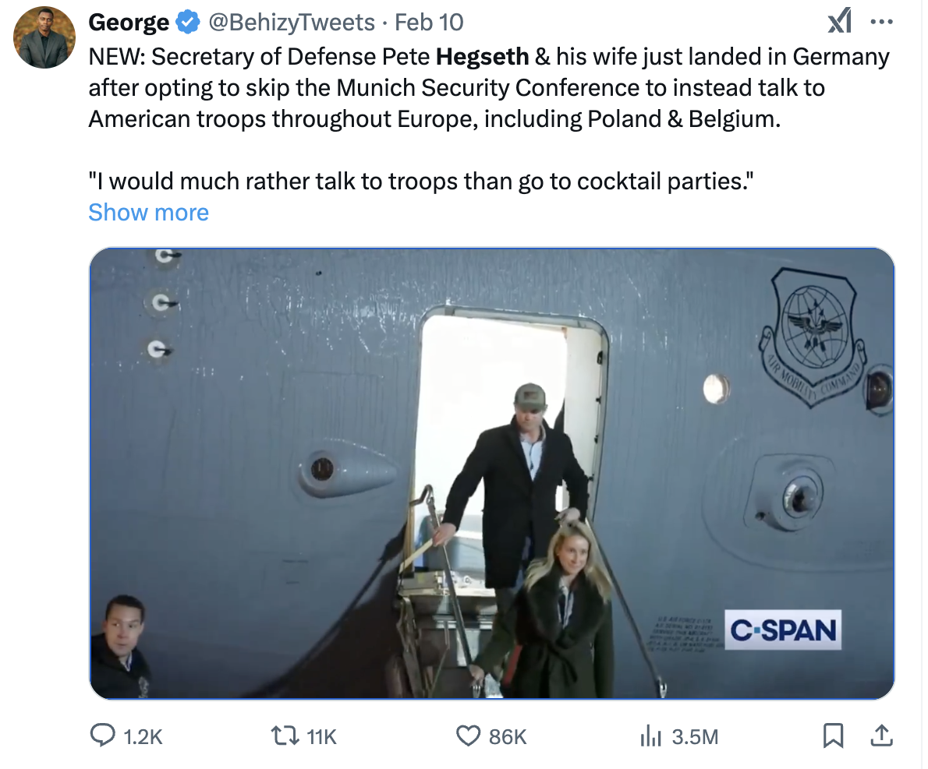Click the Air Mobility Command emblem
928x769 pixels.
click(x=814, y=333)
